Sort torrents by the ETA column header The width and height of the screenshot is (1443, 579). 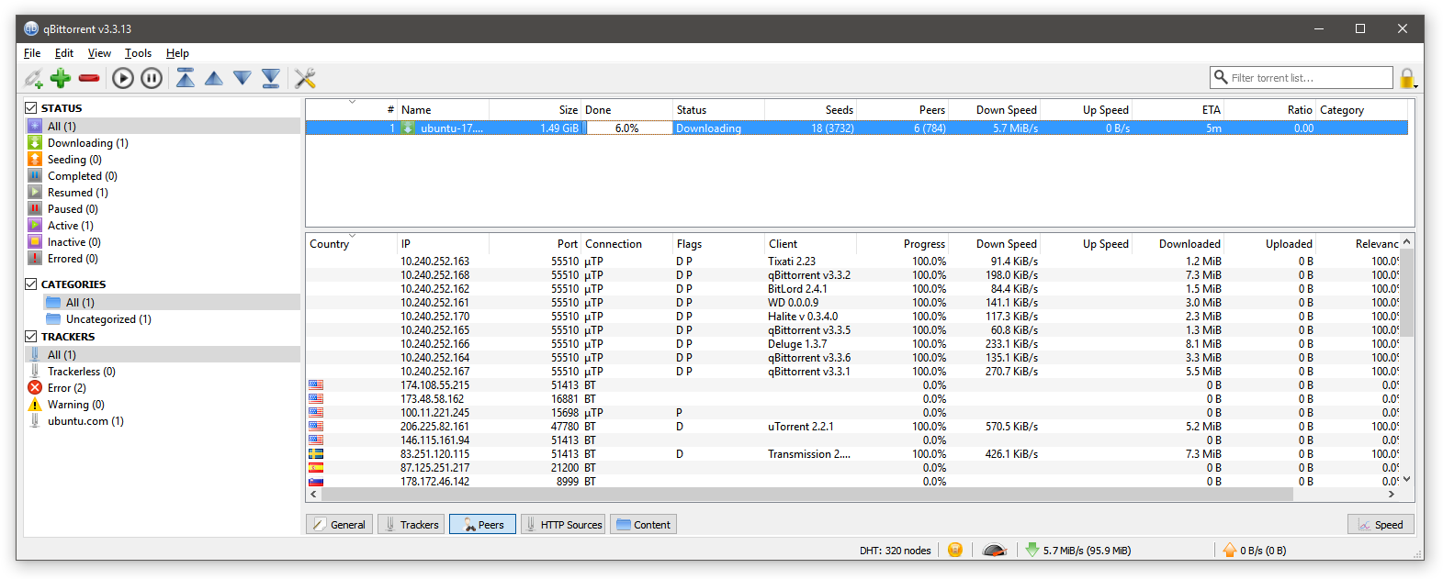pos(1178,109)
